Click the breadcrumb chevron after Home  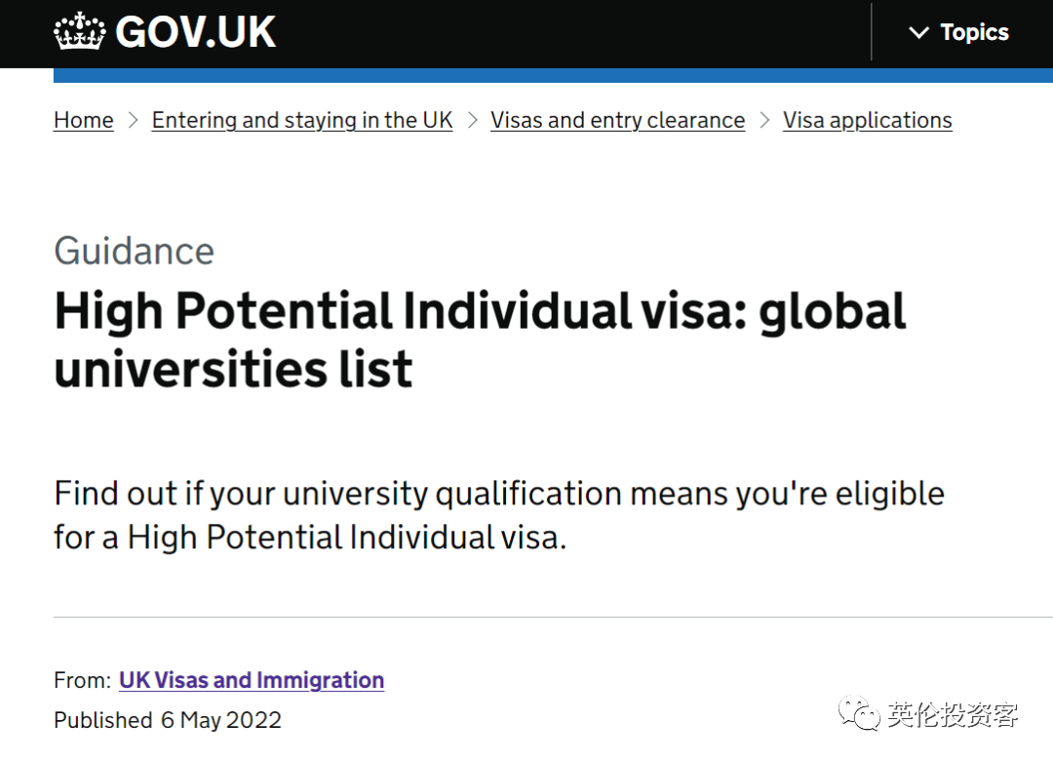click(134, 120)
